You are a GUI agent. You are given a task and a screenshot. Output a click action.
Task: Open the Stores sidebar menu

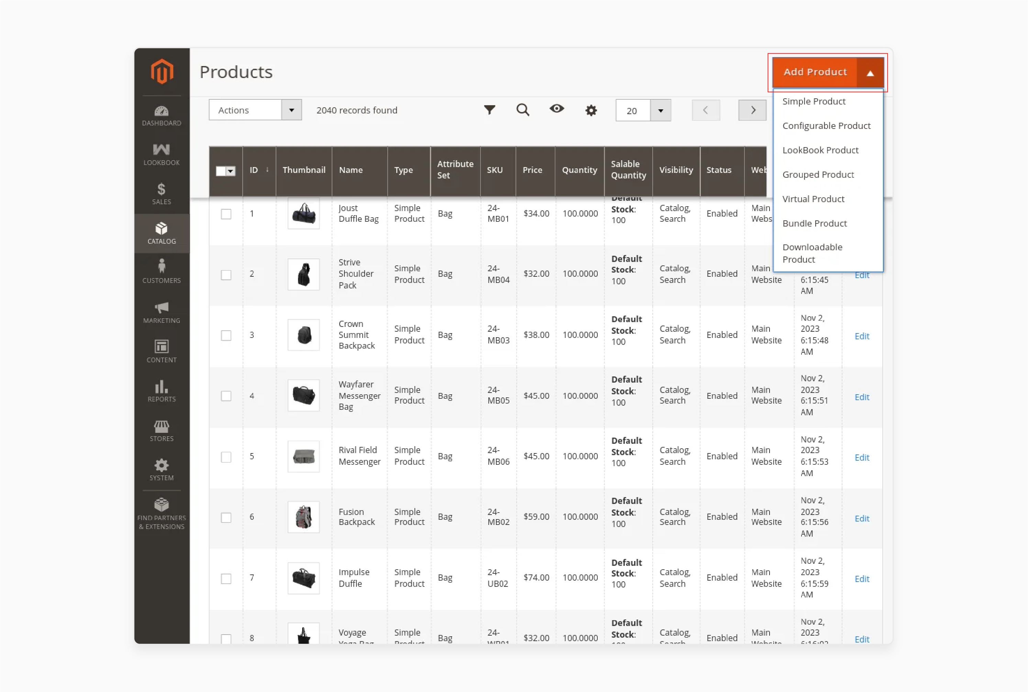[x=162, y=431]
